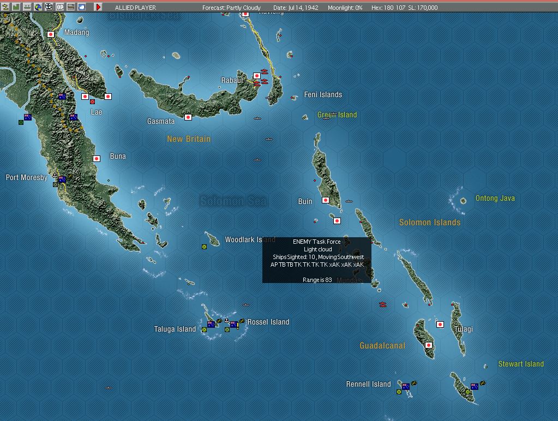Select the red unit marker at Lae
Screen dimensions: 558x421
tap(93, 102)
